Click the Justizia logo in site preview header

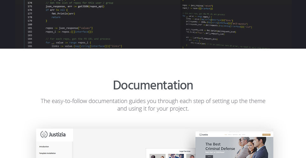pos(204,135)
